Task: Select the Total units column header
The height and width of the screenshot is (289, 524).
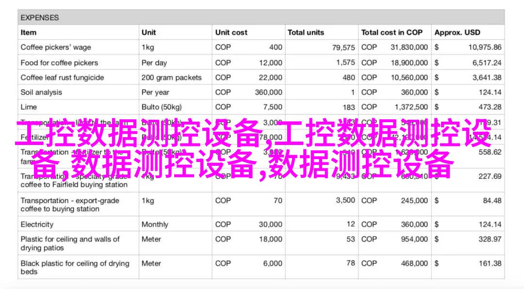Action: pos(306,32)
